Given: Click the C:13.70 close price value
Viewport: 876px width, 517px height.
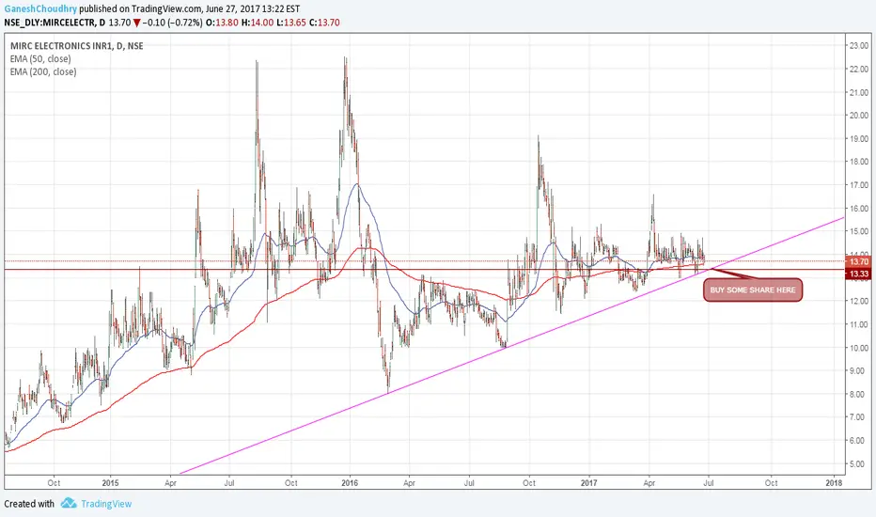Looking at the screenshot, I should [x=324, y=23].
